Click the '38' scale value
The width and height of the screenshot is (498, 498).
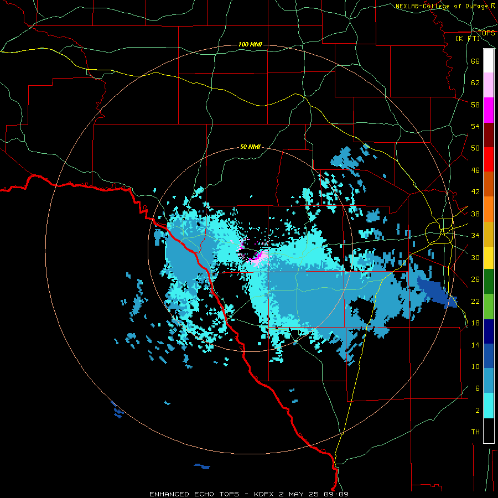475,214
